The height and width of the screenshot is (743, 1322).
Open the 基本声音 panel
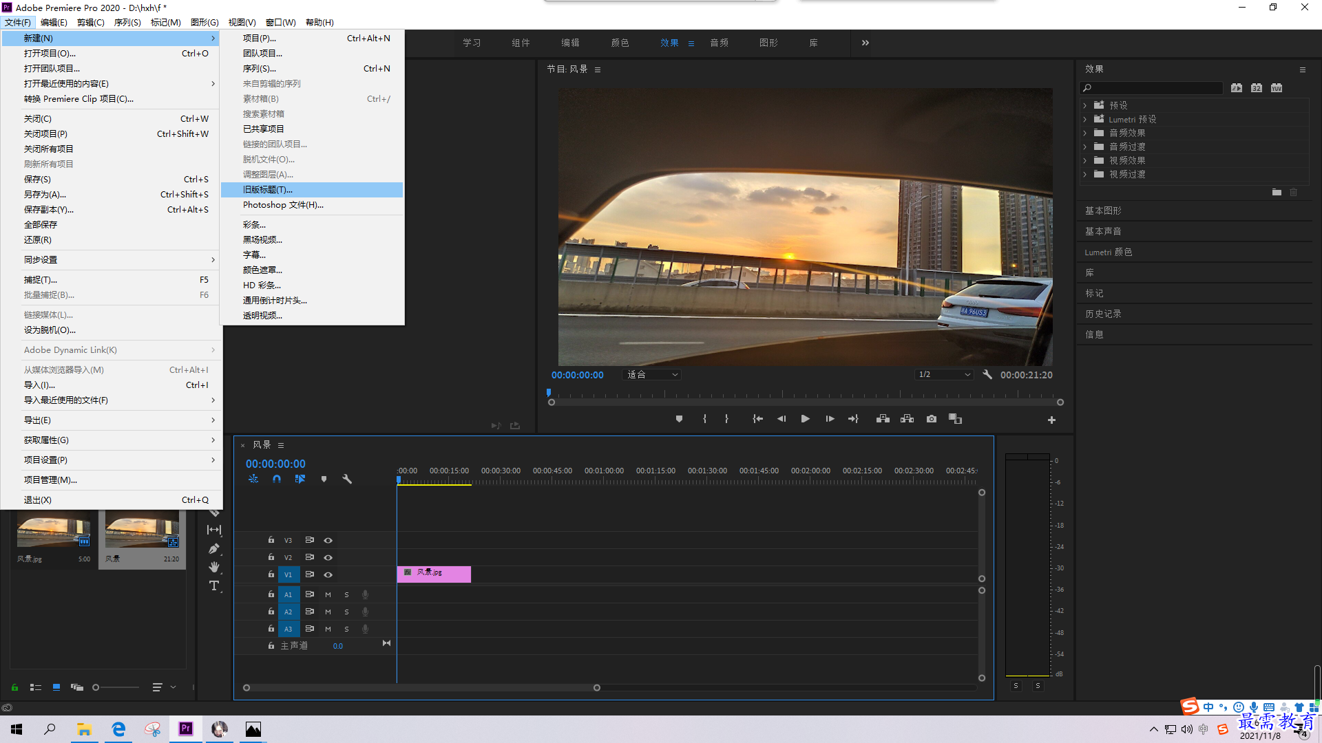click(1103, 231)
